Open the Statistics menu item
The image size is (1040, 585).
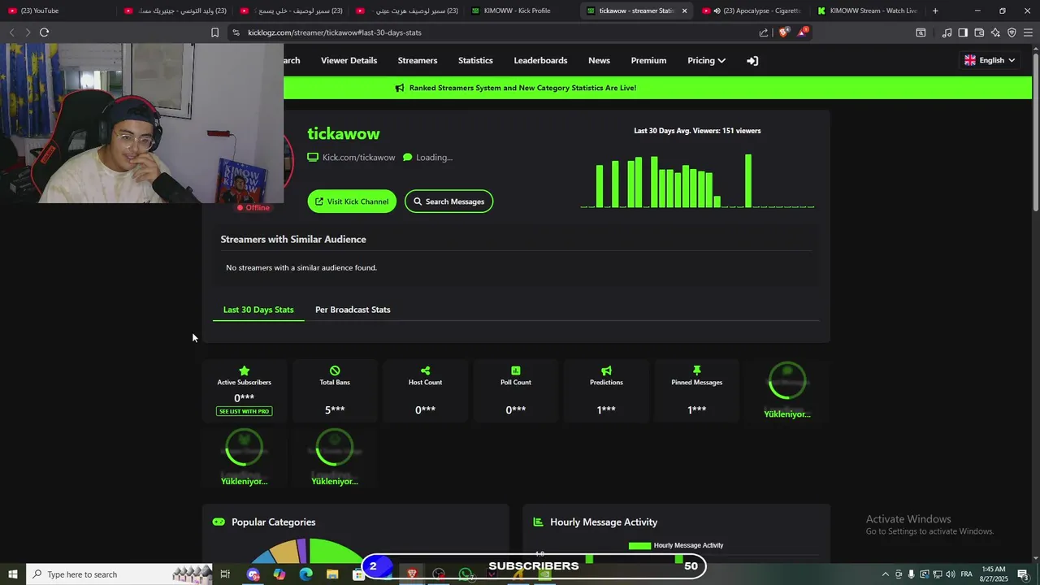click(x=475, y=60)
